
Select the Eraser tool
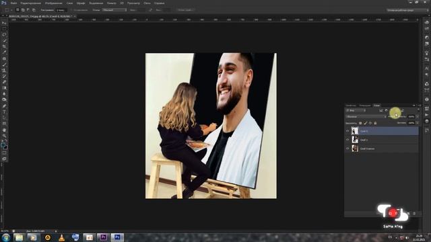pos(4,82)
